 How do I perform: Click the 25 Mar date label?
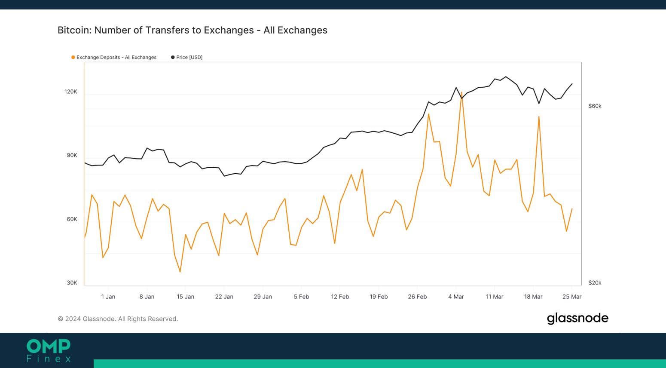tap(572, 297)
